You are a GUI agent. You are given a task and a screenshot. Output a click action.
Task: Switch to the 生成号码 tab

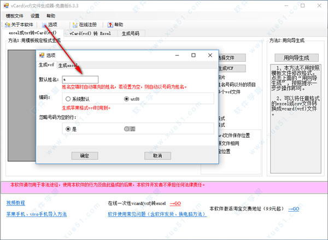click(130, 33)
